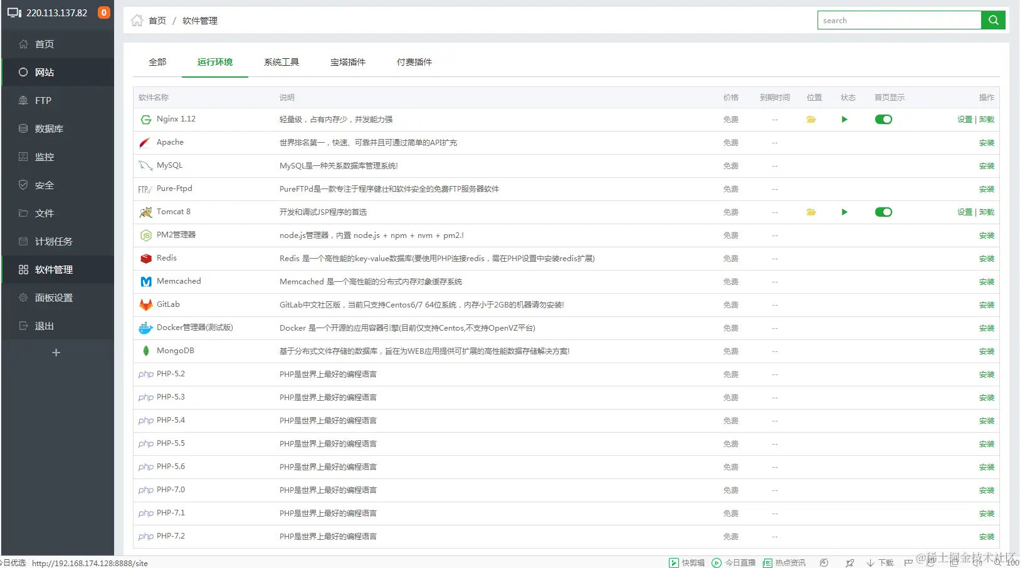Click the Tomcat running status arrow
Image resolution: width=1020 pixels, height=568 pixels.
(x=844, y=212)
